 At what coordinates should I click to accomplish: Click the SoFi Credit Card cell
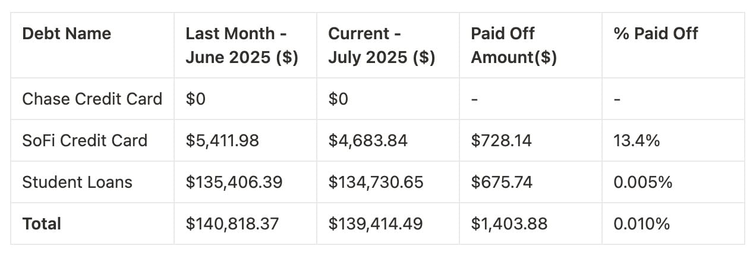tap(84, 140)
